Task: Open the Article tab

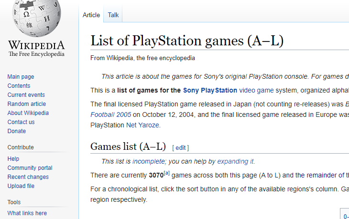Action: [91, 15]
